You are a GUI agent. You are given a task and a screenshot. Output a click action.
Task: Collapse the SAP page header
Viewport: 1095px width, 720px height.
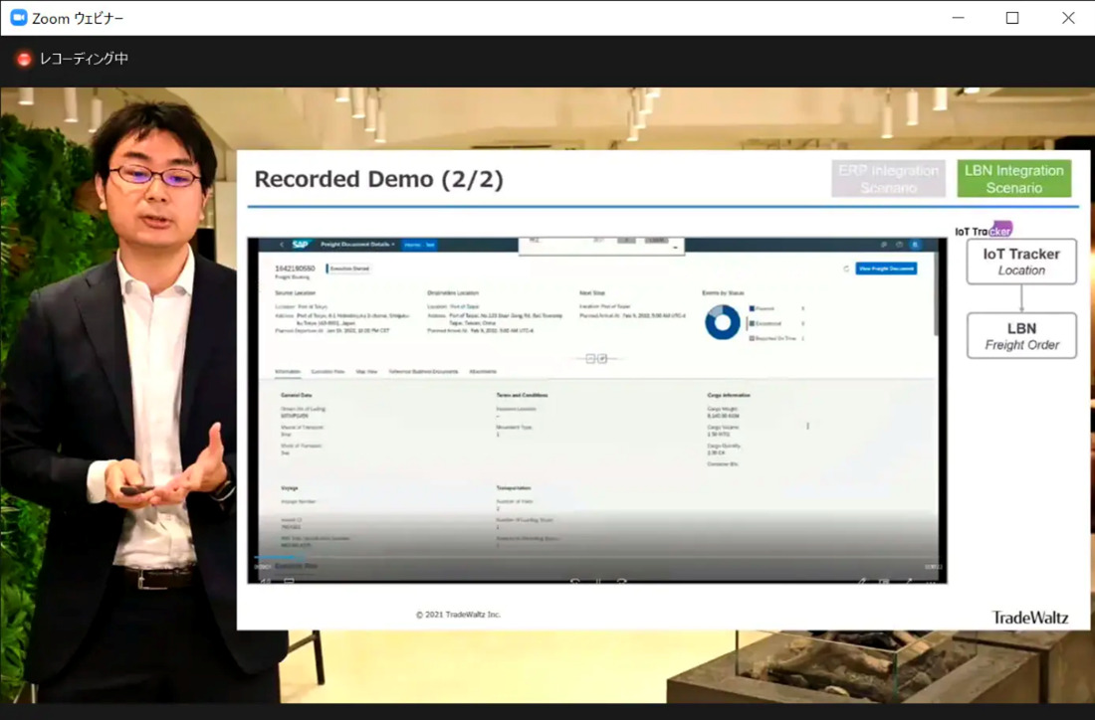[590, 359]
